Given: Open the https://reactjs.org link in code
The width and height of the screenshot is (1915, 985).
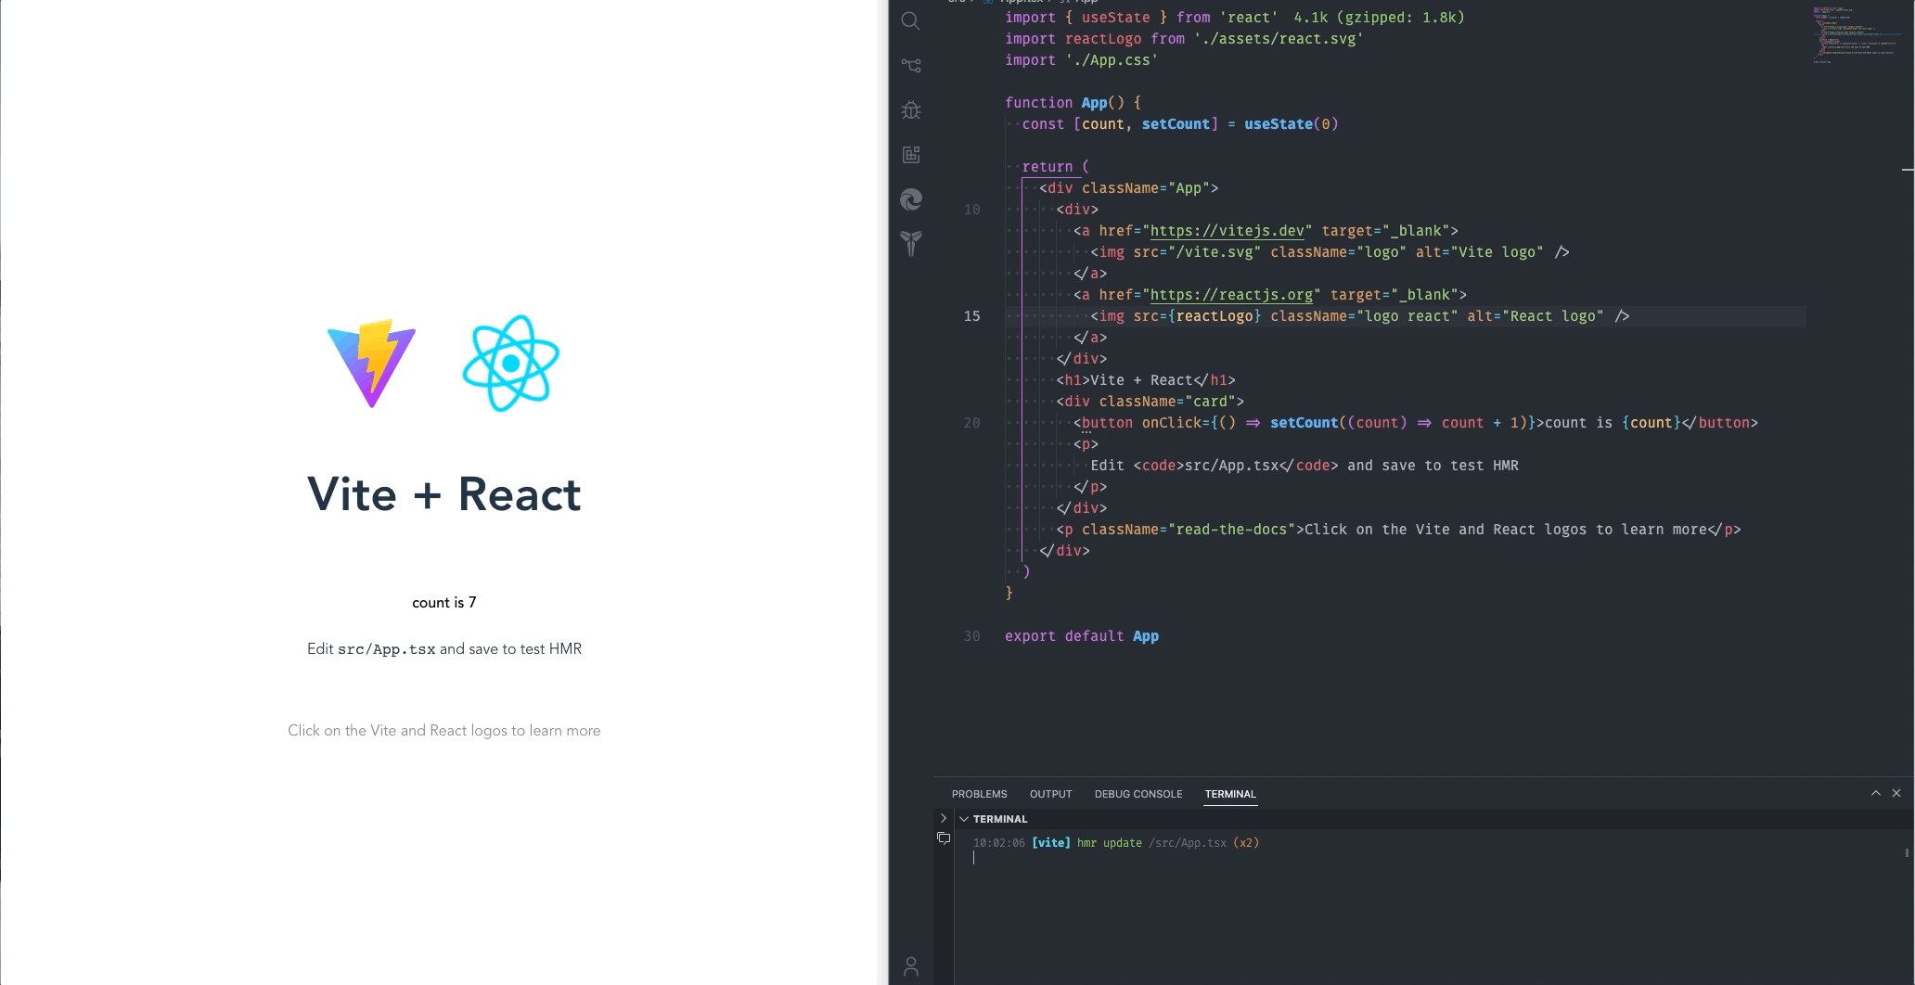Looking at the screenshot, I should coord(1231,295).
